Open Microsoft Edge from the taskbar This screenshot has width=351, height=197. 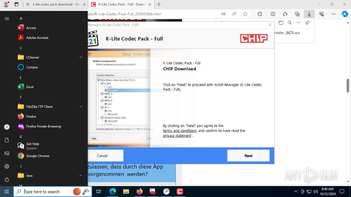click(113, 192)
